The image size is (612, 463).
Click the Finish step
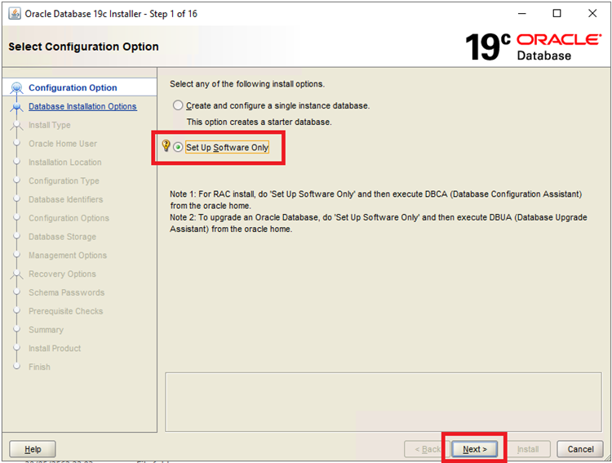click(x=39, y=367)
